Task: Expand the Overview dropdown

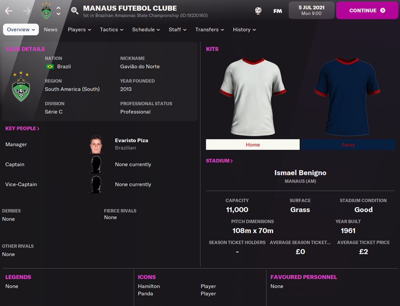Action: pyautogui.click(x=21, y=30)
